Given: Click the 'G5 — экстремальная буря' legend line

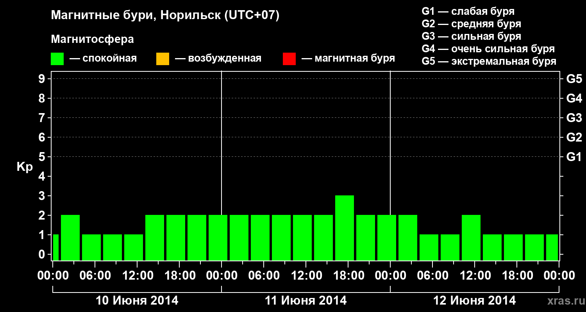Looking at the screenshot, I should point(489,61).
